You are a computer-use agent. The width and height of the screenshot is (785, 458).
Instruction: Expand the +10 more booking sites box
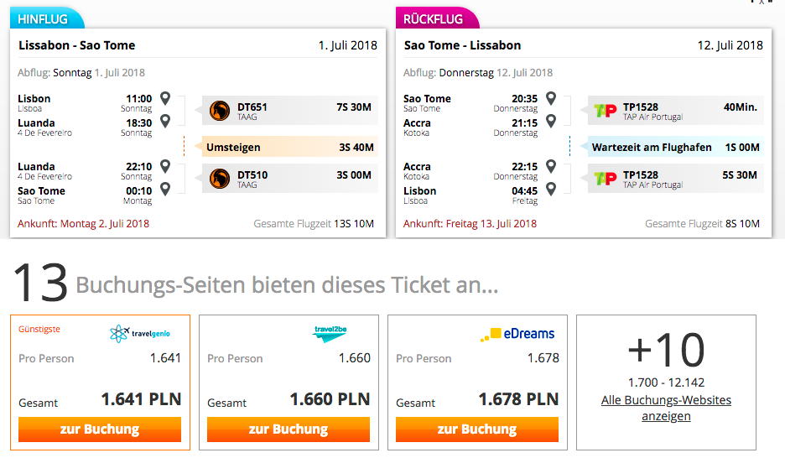[x=667, y=383]
